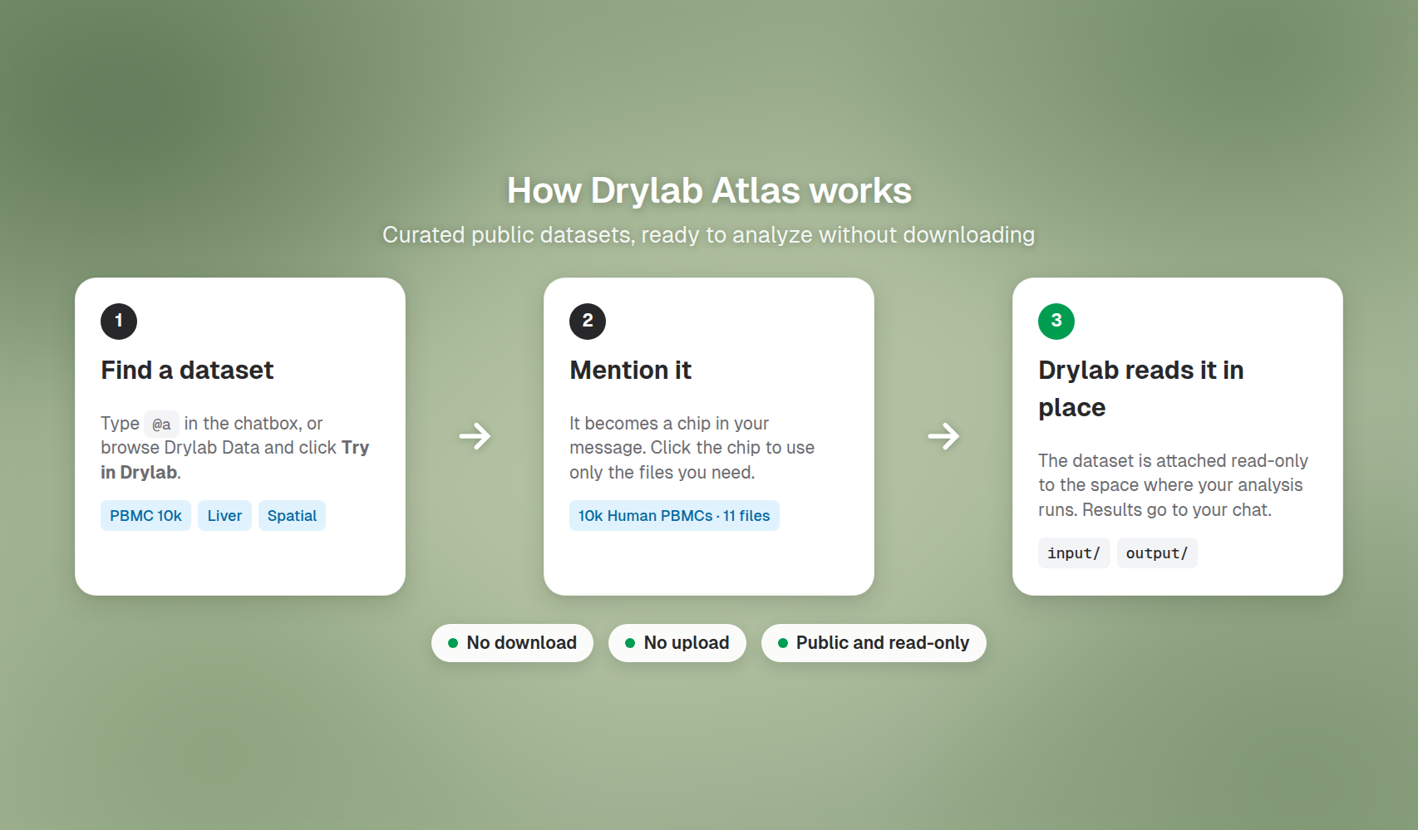Click the Mention it heading
This screenshot has width=1418, height=830.
click(630, 370)
